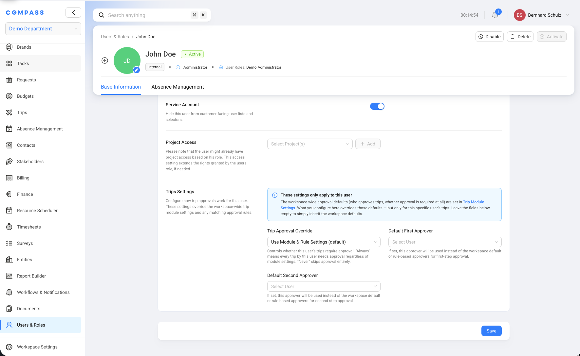
Task: Open Workflows & Notifications bell icon
Action: point(9,292)
